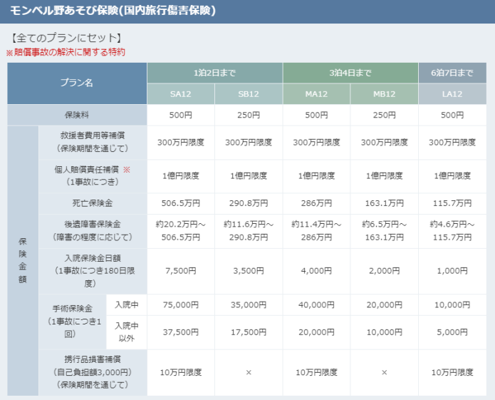Click the 37,500円 surgery value
This screenshot has height=400, width=495.
[x=181, y=332]
